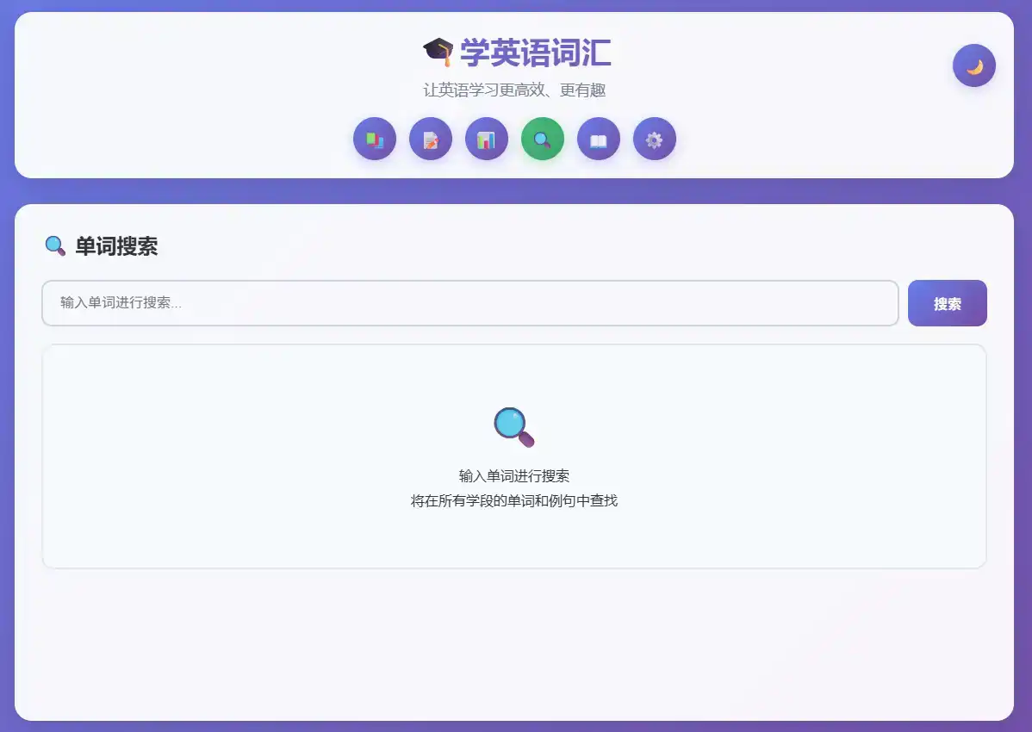
Task: View the statistics bar chart icon
Action: point(486,139)
